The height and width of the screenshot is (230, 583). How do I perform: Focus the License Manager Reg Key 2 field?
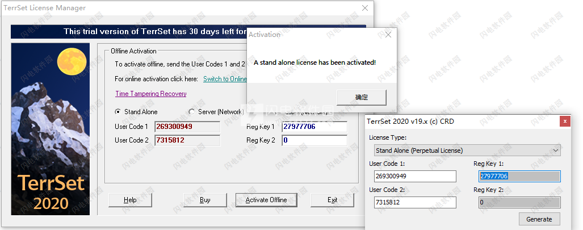tap(314, 140)
